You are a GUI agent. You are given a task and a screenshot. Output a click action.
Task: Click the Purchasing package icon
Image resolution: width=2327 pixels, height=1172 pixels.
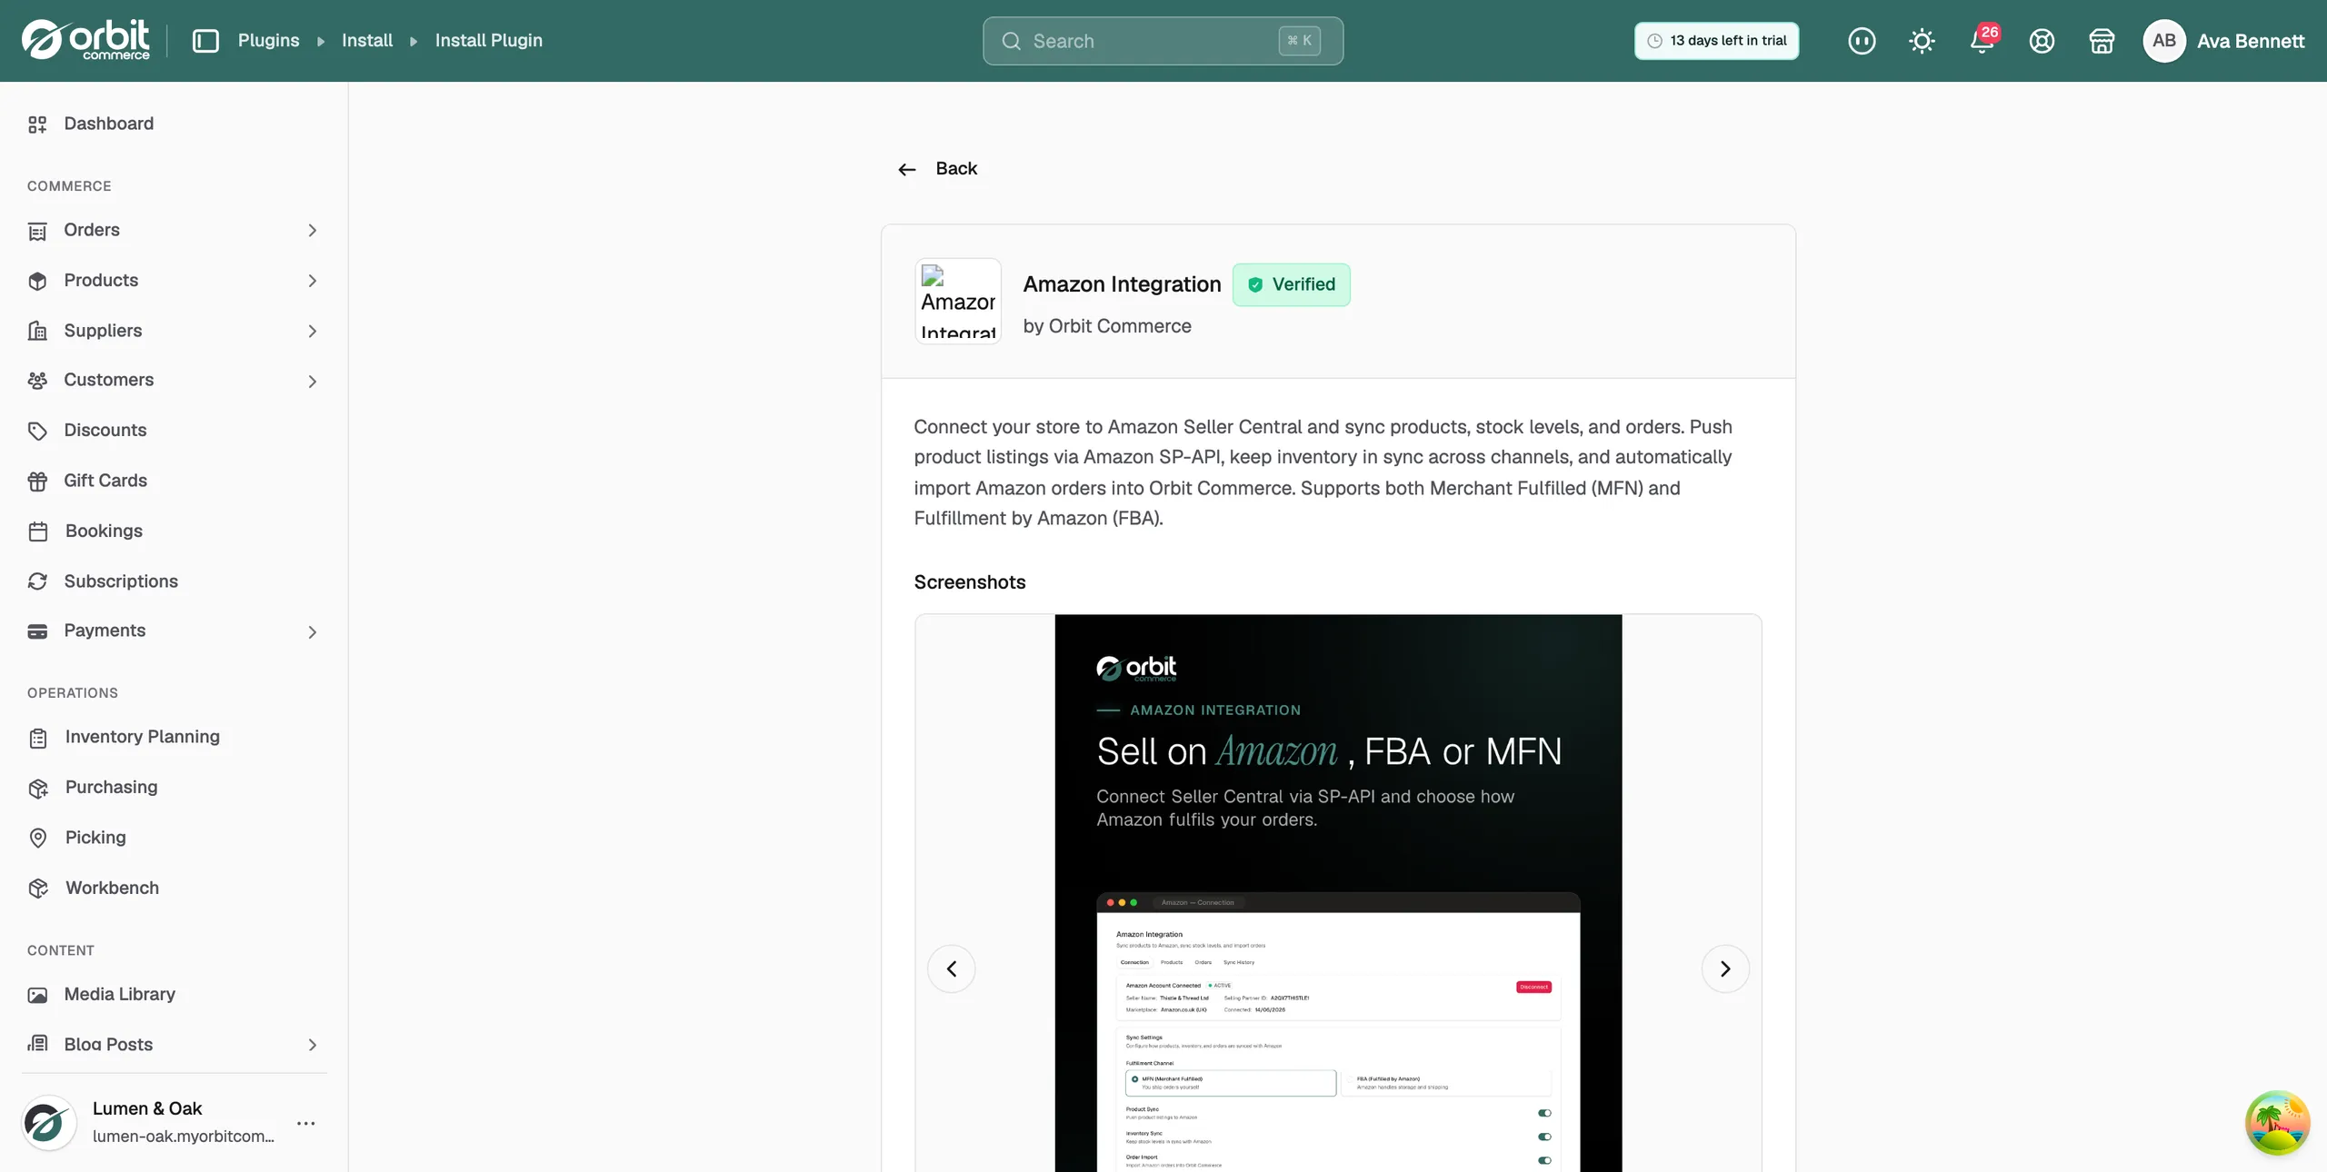coord(37,788)
